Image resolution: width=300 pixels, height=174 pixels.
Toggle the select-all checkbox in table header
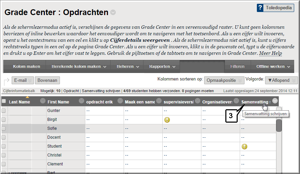point(4,101)
